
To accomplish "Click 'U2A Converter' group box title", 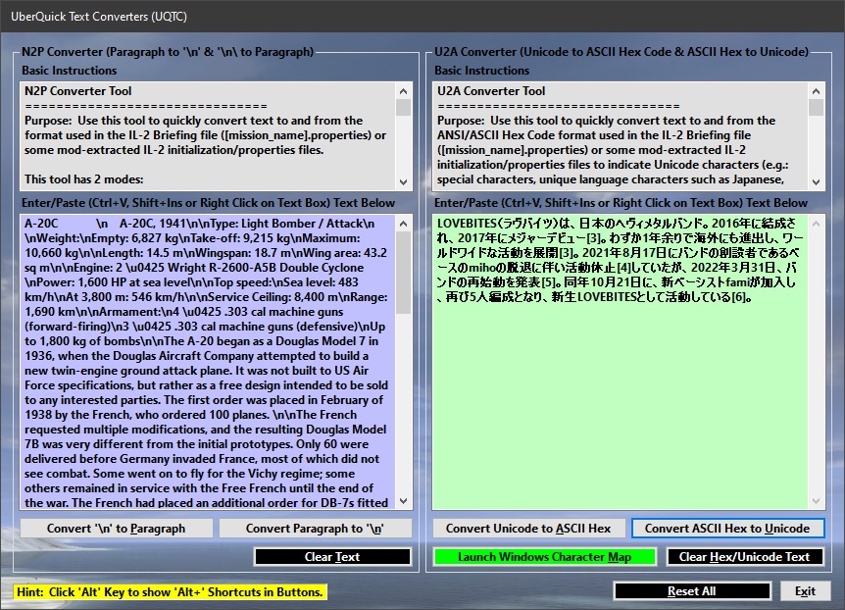I will tap(621, 52).
